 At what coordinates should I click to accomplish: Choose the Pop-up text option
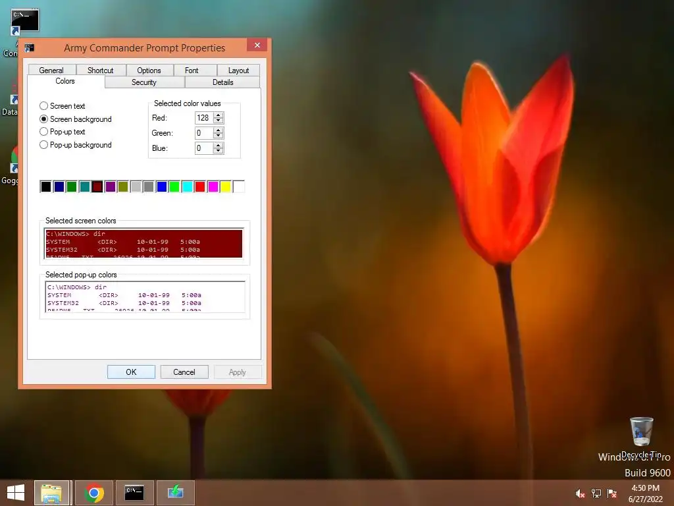click(63, 132)
